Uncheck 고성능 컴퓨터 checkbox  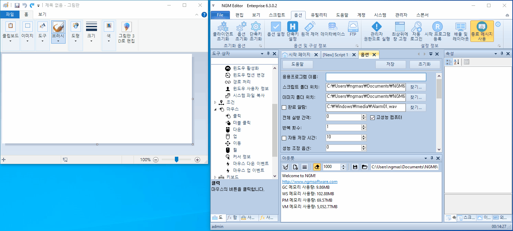coord(373,118)
